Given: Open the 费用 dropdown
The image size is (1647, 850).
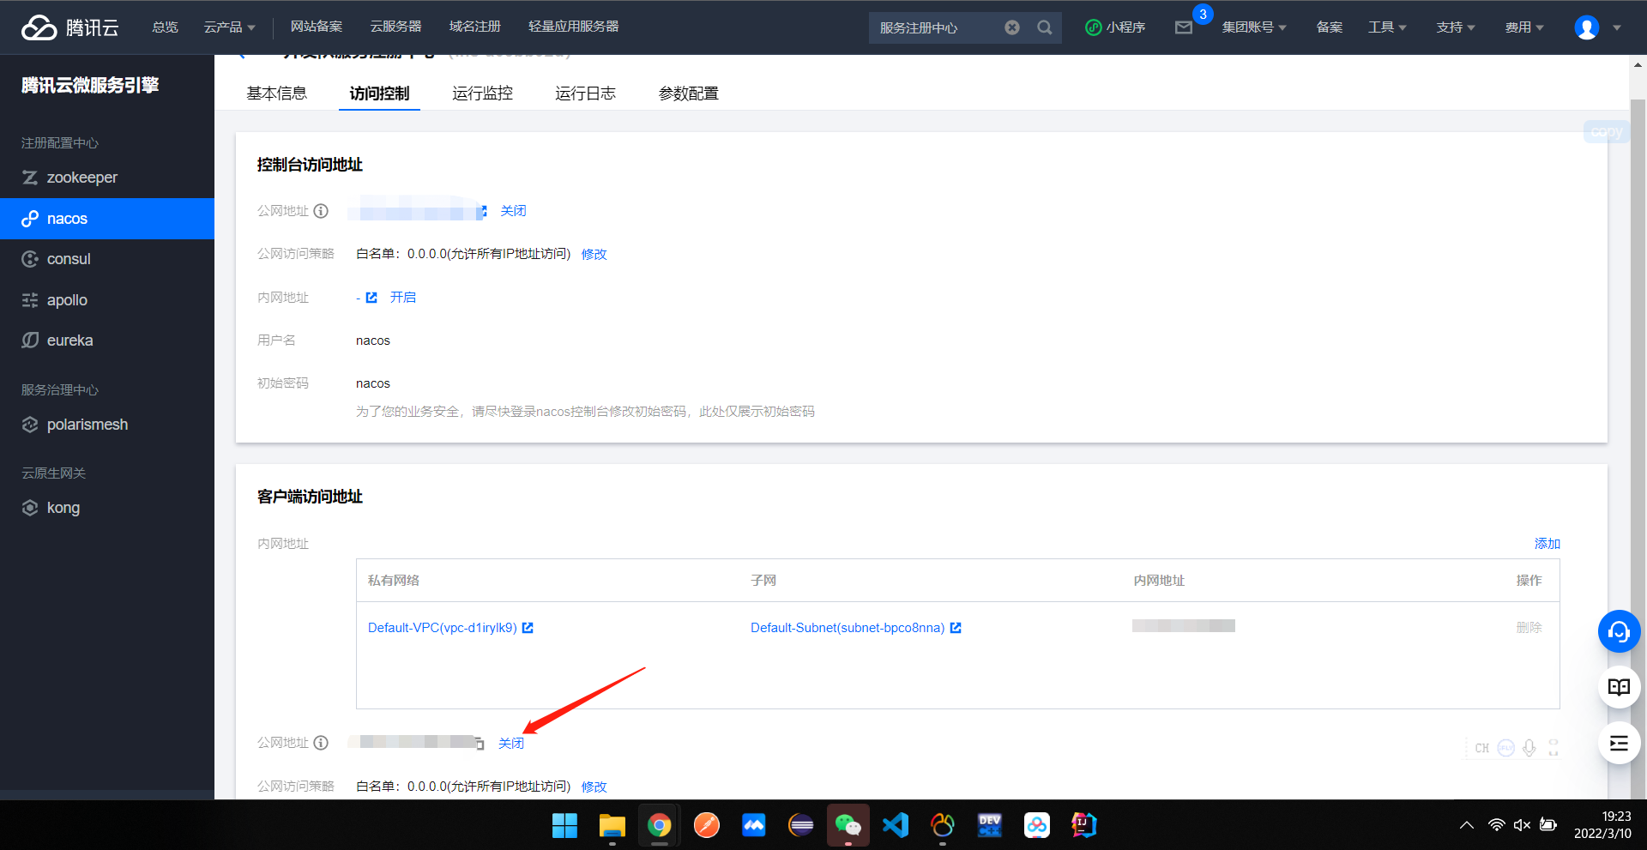Looking at the screenshot, I should (x=1523, y=27).
